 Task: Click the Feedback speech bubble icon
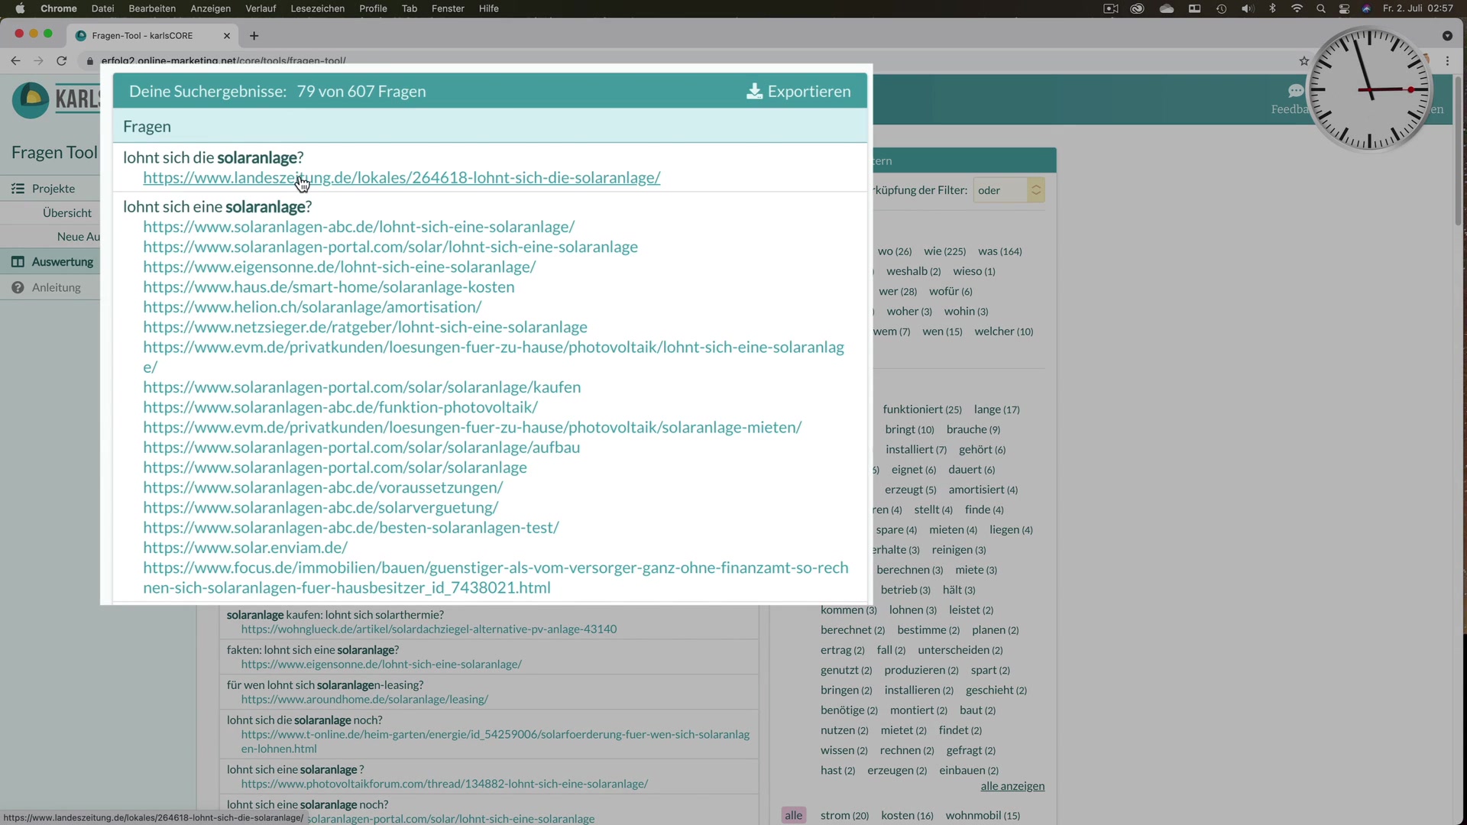point(1295,91)
